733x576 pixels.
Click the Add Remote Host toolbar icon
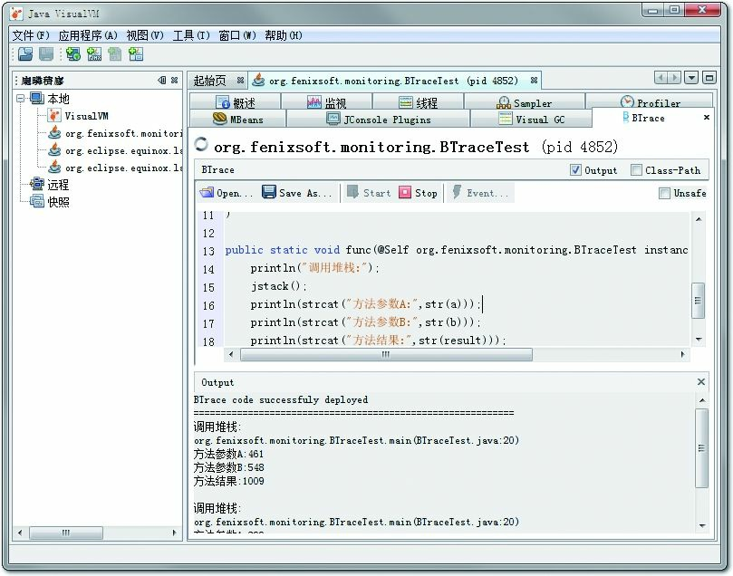coord(72,54)
